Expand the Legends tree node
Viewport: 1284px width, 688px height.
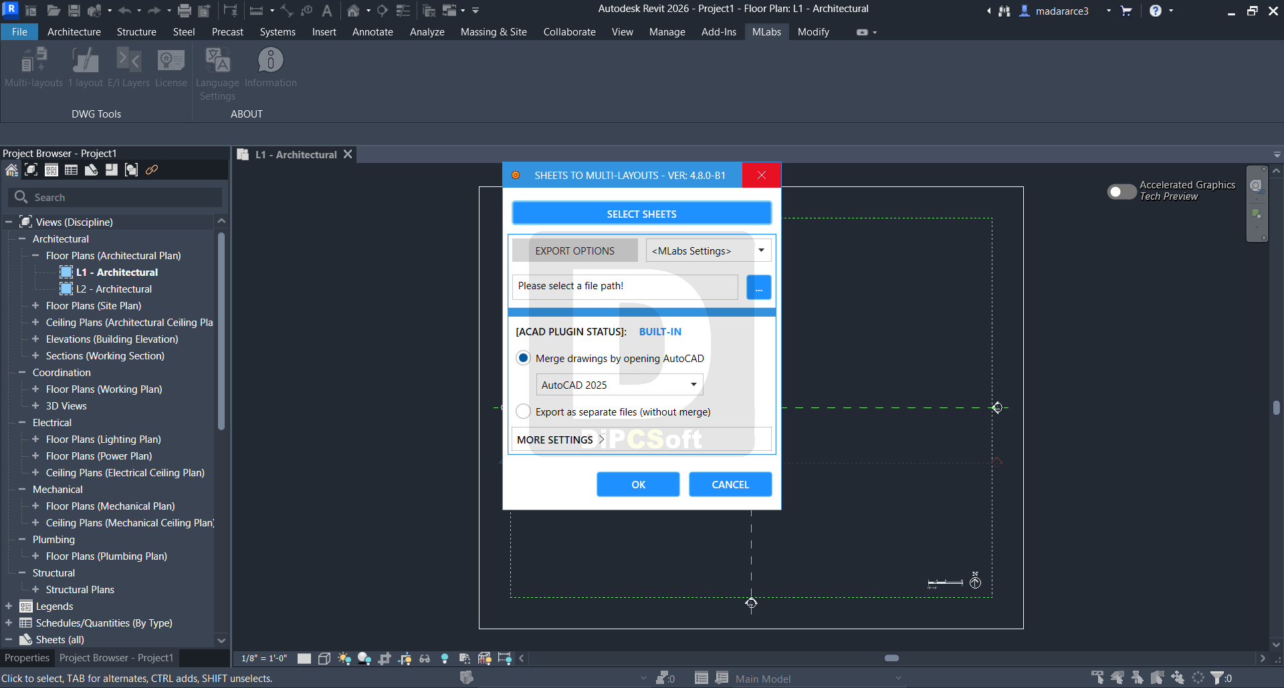point(9,606)
